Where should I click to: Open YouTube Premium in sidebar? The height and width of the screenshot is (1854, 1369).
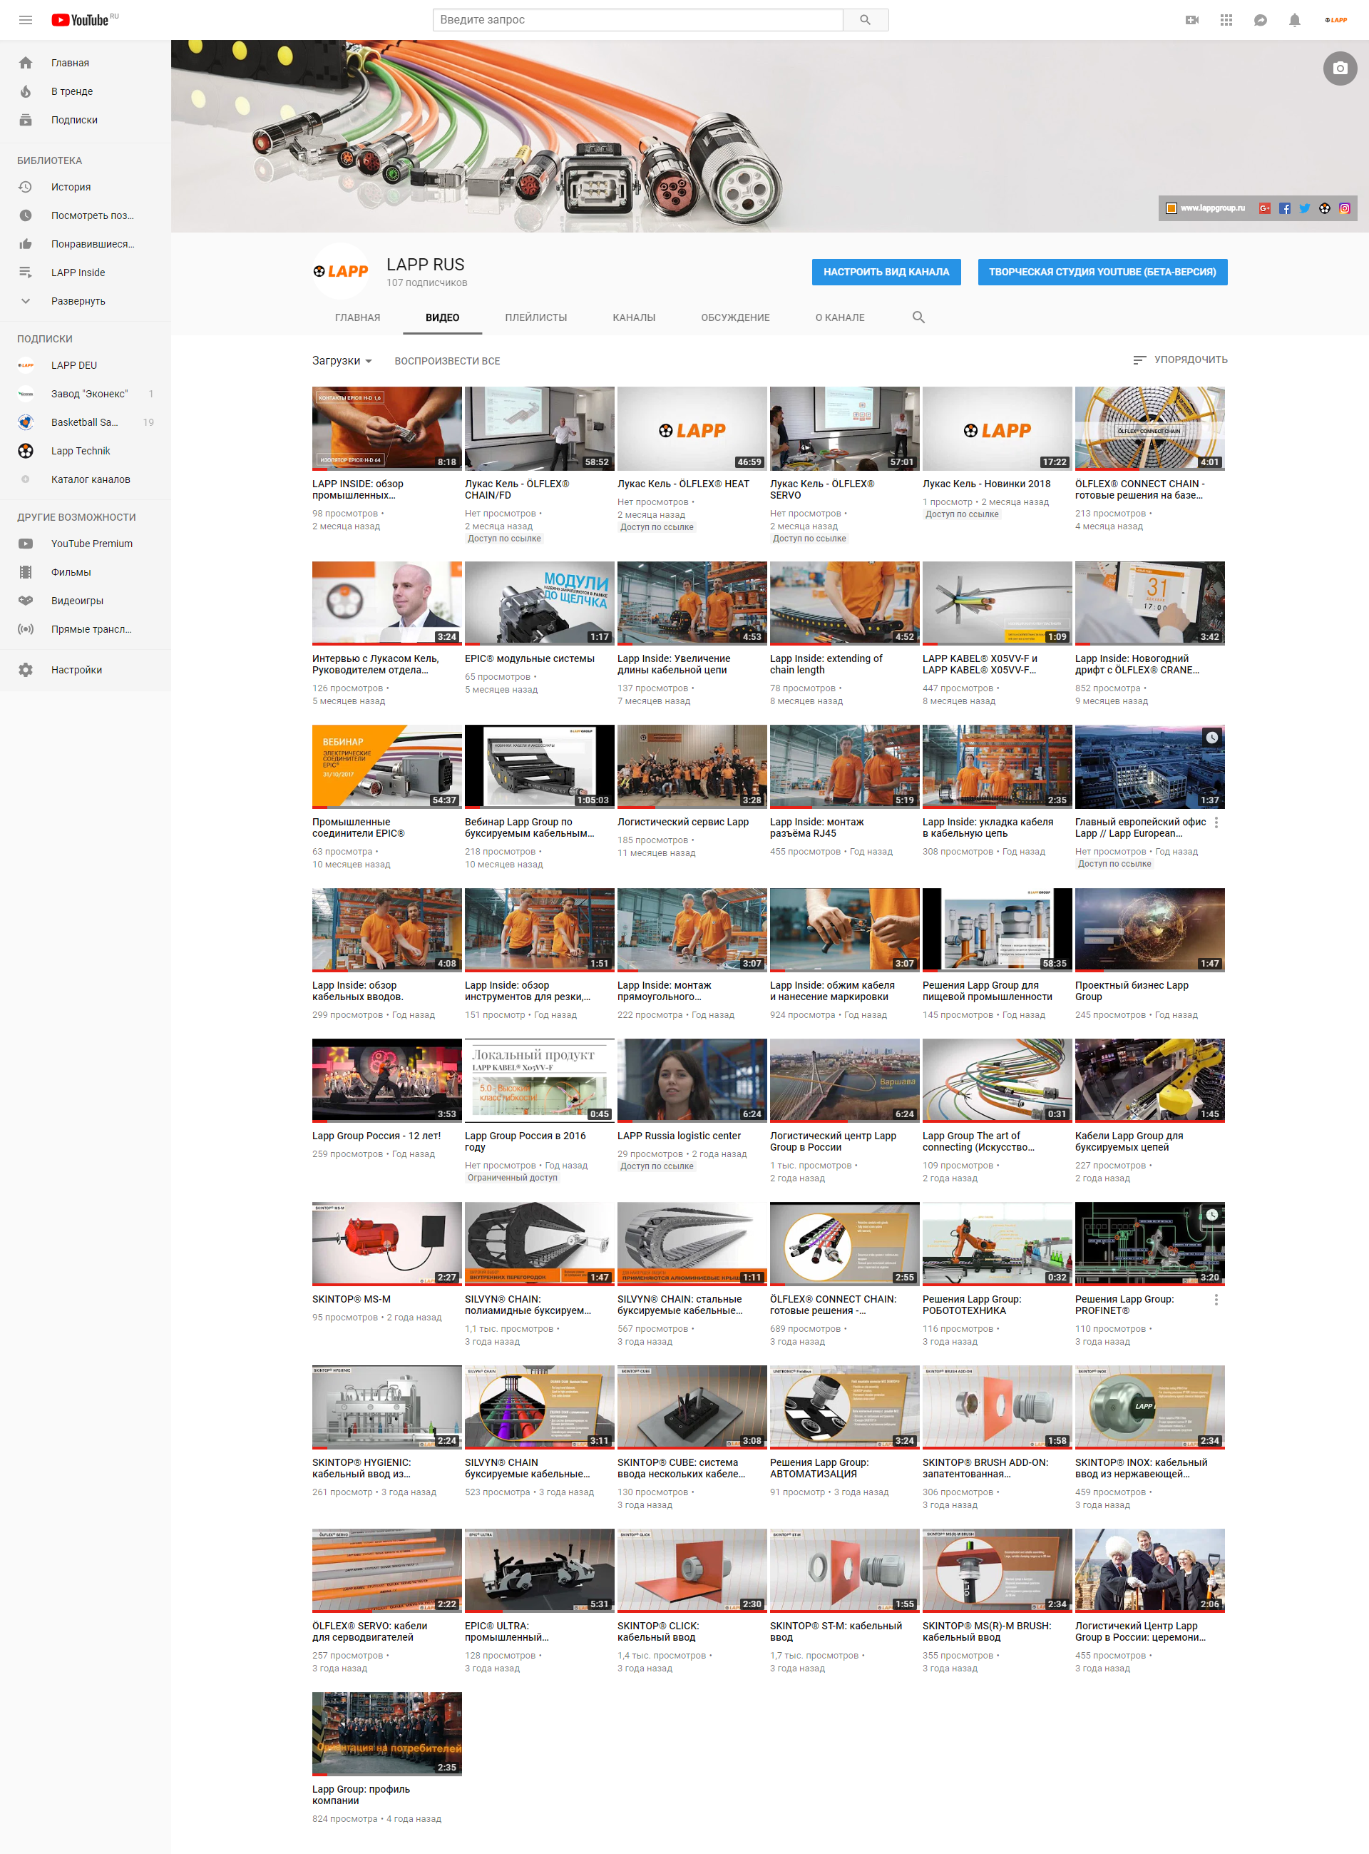(86, 544)
